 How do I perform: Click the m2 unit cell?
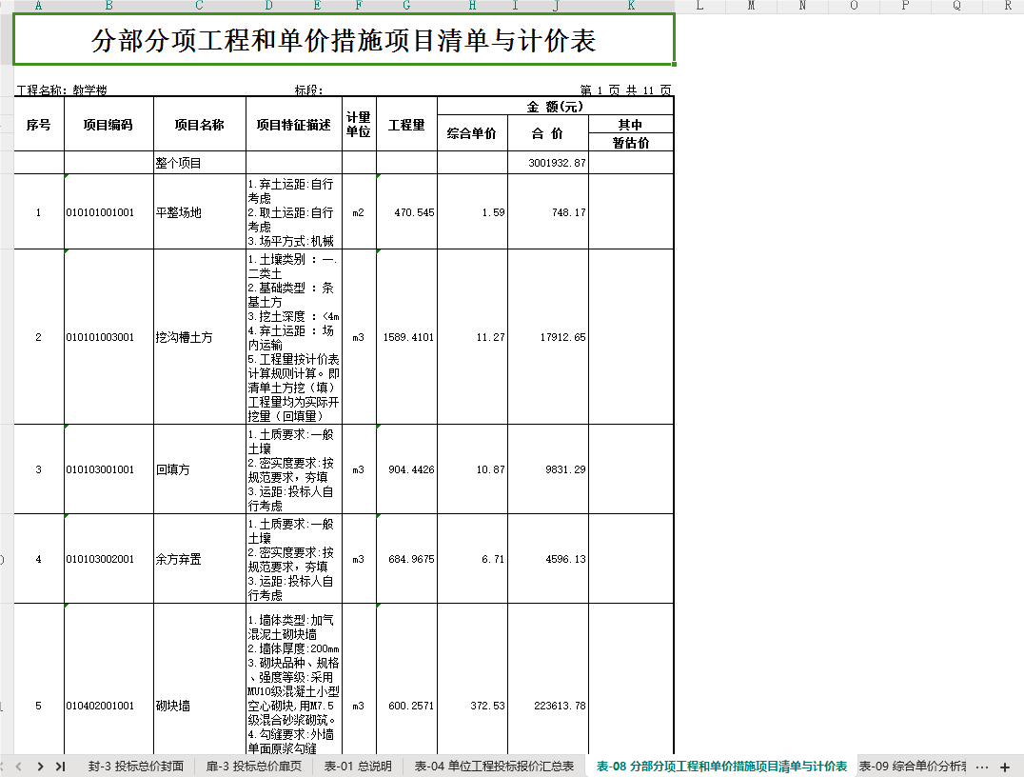[359, 212]
